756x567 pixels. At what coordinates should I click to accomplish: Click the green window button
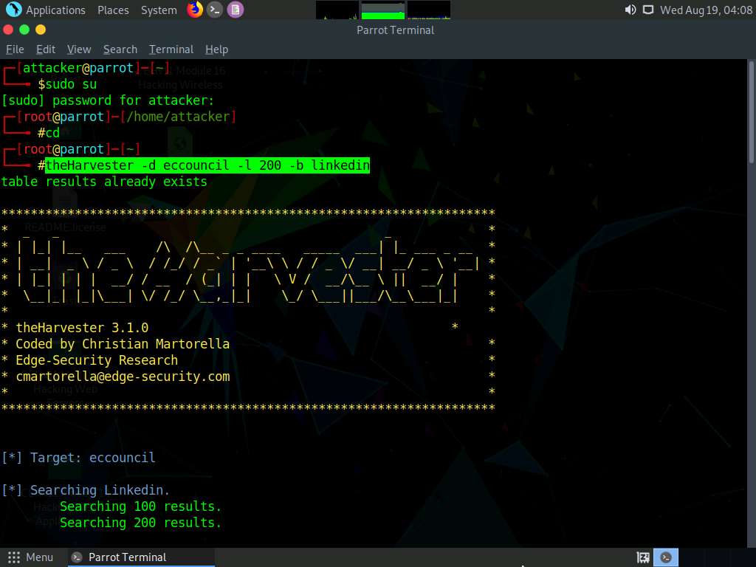click(x=24, y=30)
